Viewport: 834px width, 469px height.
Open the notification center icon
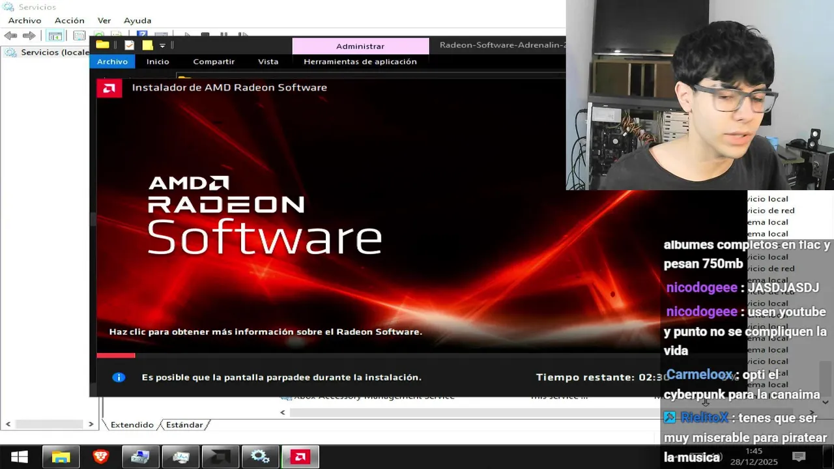click(799, 457)
